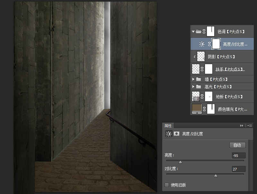Select the 颜色填充 layer mask thumbnail

tap(211, 109)
